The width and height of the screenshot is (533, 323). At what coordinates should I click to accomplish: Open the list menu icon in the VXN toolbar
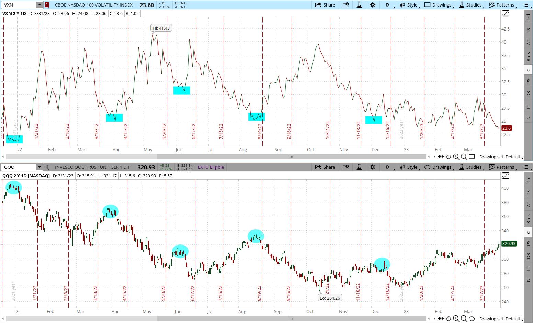(526, 5)
